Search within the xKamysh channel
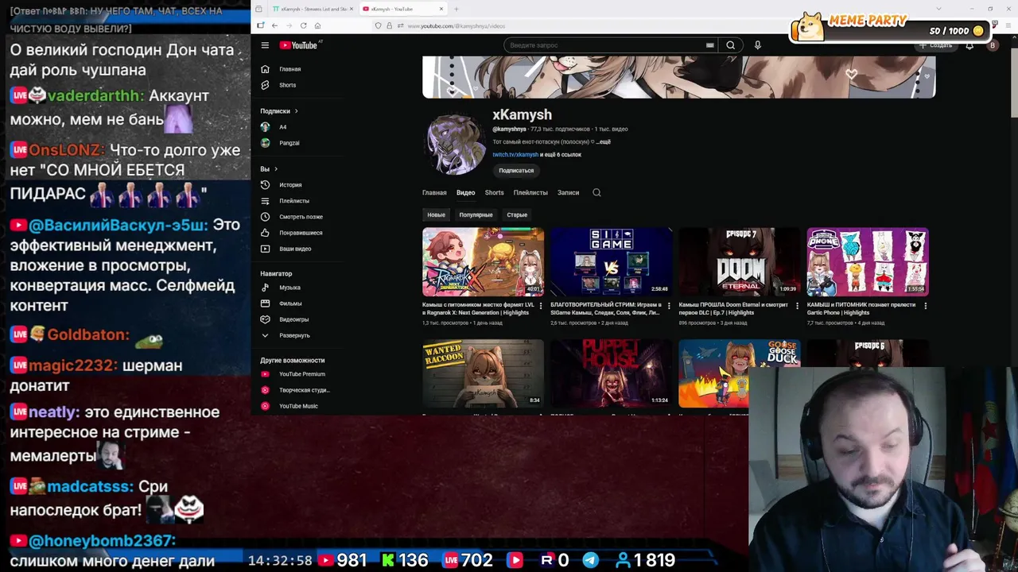The width and height of the screenshot is (1018, 572). click(x=596, y=192)
